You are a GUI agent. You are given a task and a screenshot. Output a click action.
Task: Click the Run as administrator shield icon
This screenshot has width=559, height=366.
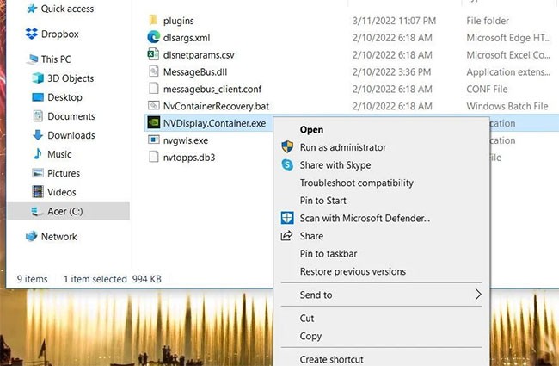287,147
